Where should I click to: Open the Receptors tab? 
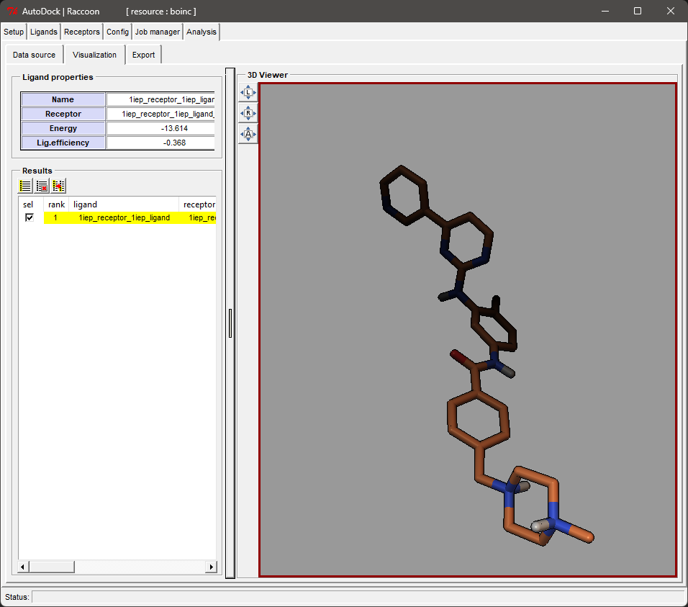pos(82,32)
